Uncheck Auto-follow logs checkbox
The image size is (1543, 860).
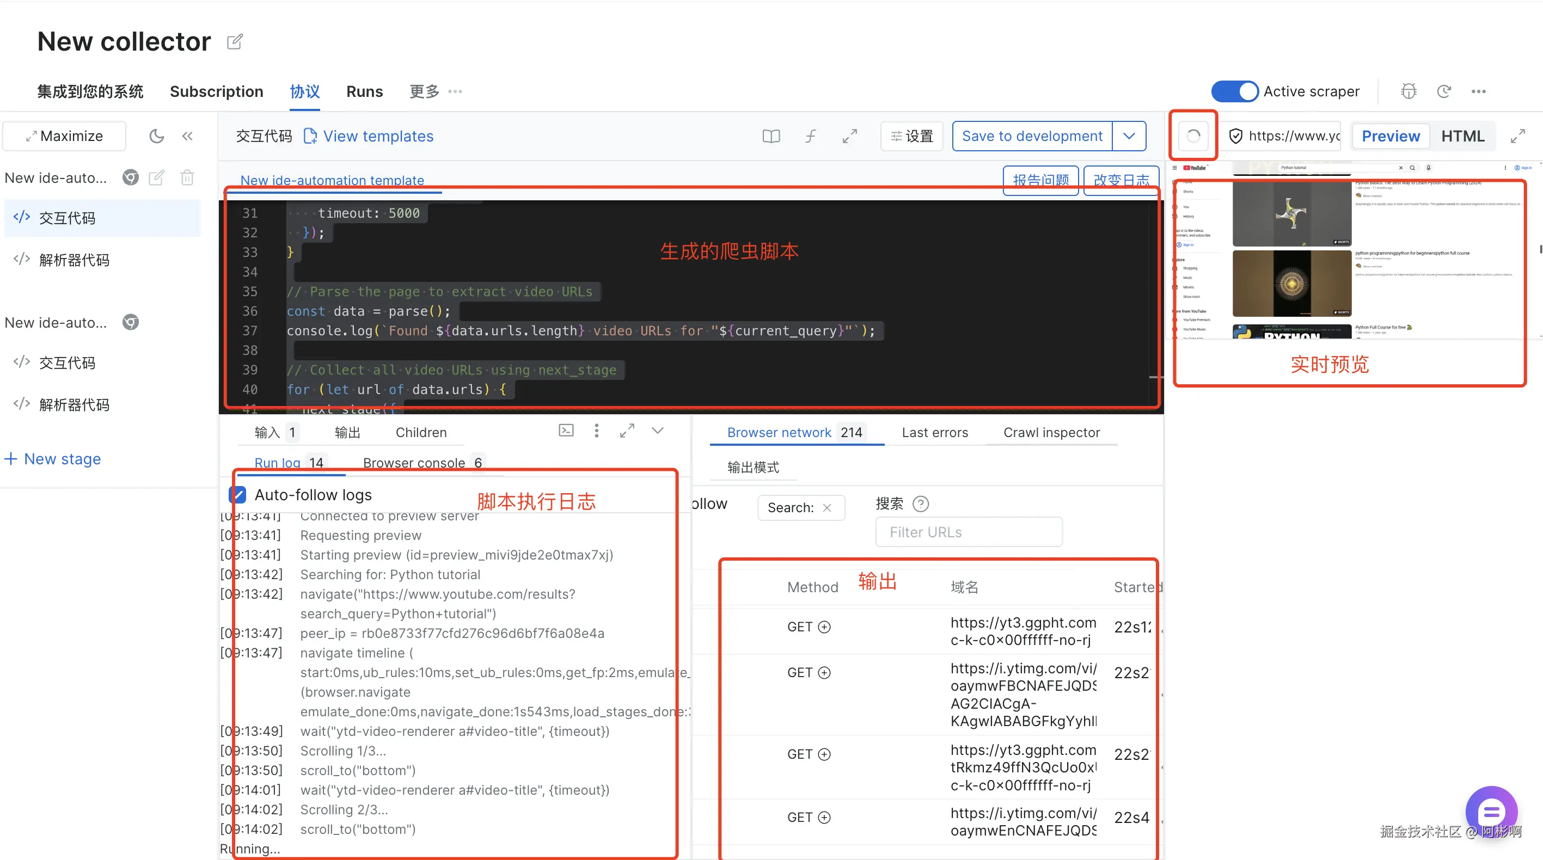[238, 495]
